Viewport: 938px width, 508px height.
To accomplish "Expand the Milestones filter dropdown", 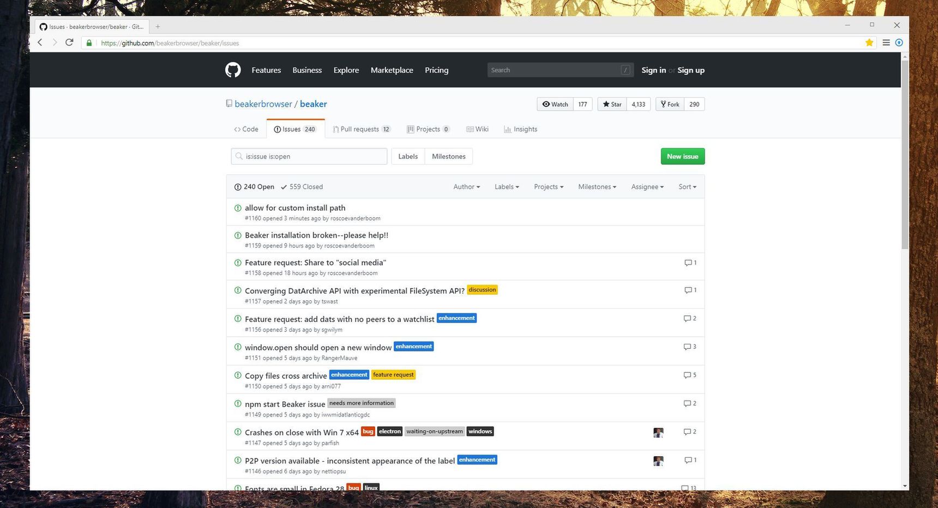I will pos(597,187).
